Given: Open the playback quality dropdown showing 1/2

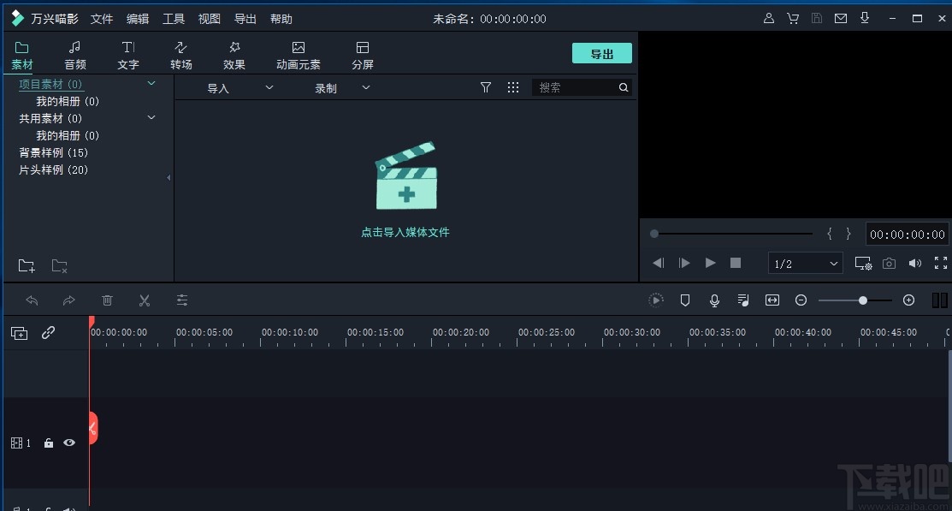Looking at the screenshot, I should coord(804,263).
